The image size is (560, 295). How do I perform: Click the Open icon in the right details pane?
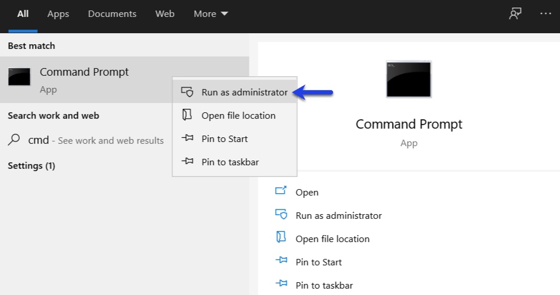pos(281,190)
